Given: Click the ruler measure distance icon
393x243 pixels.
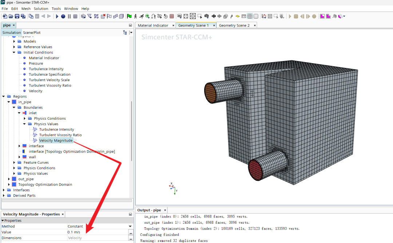Looking at the screenshot, I should [x=244, y=16].
